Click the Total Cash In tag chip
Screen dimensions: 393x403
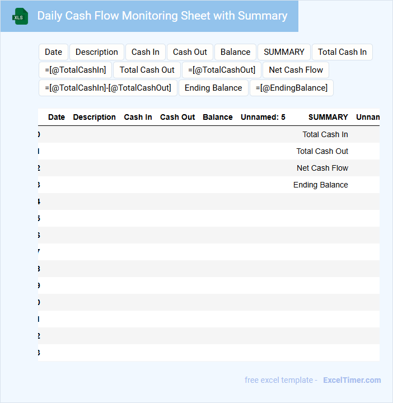click(342, 52)
